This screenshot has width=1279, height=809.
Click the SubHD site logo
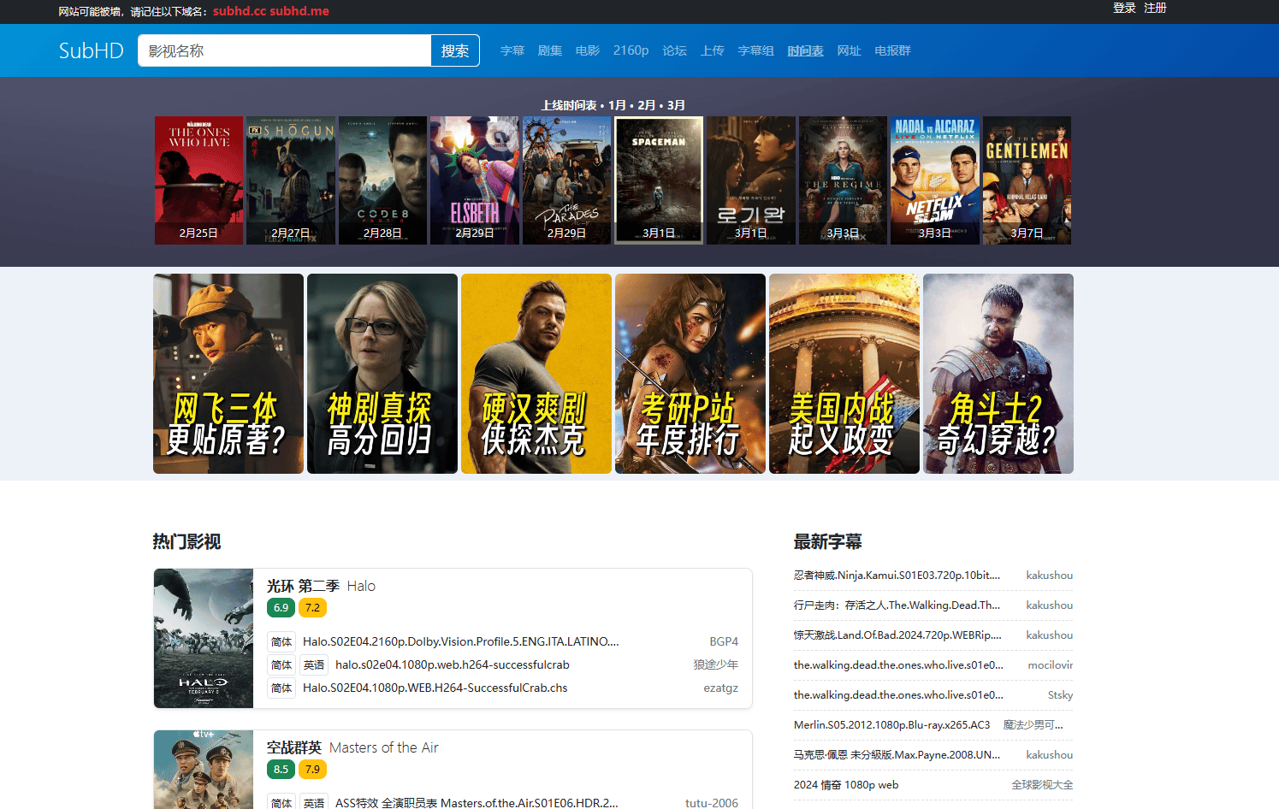(91, 50)
